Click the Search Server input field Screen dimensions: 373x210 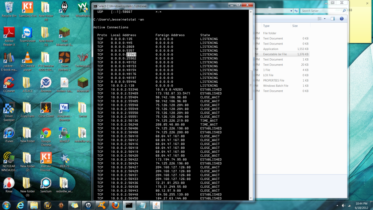pos(321,11)
